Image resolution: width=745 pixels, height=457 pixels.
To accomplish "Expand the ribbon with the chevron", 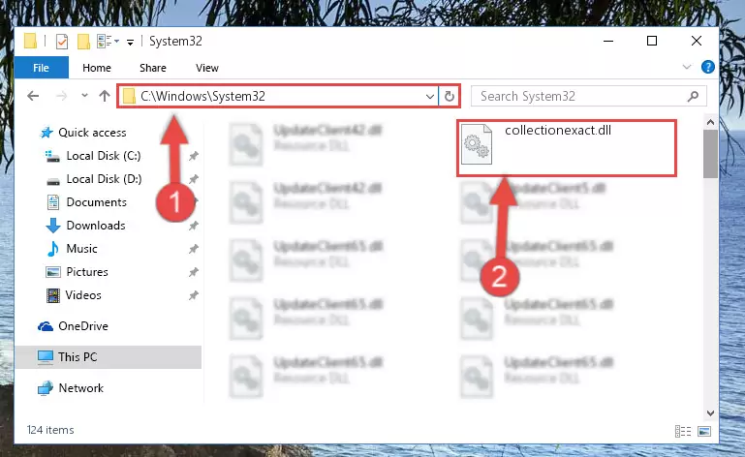I will (687, 67).
